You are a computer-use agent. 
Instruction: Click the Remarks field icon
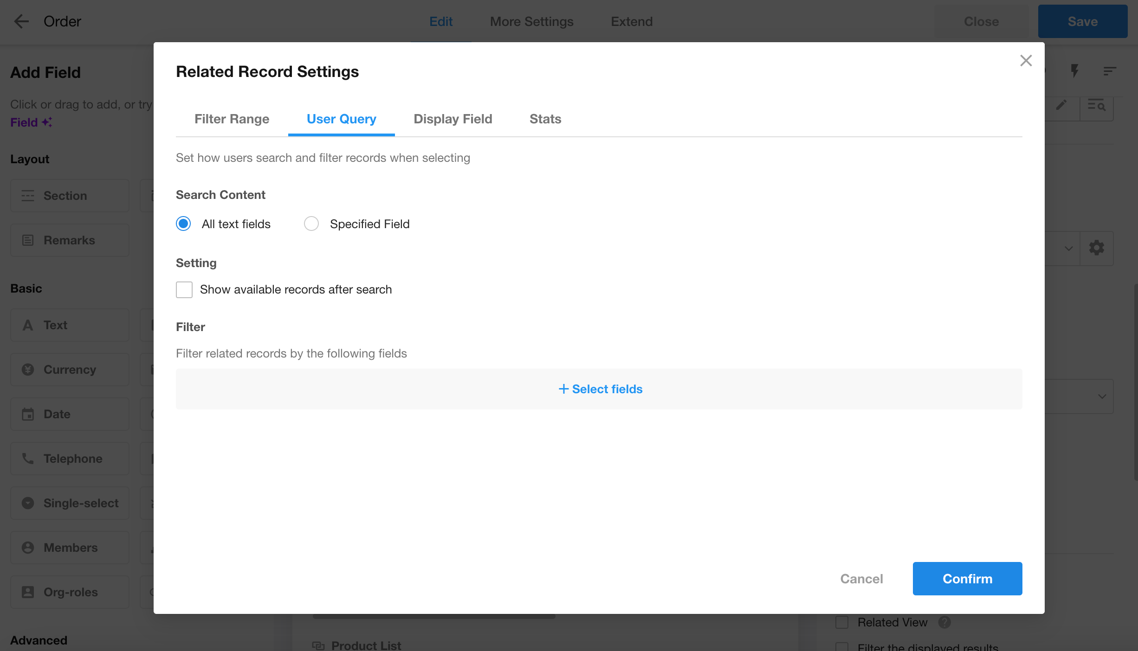pos(28,240)
